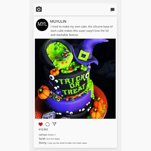Open comments with speech bubble icon

coord(47,124)
